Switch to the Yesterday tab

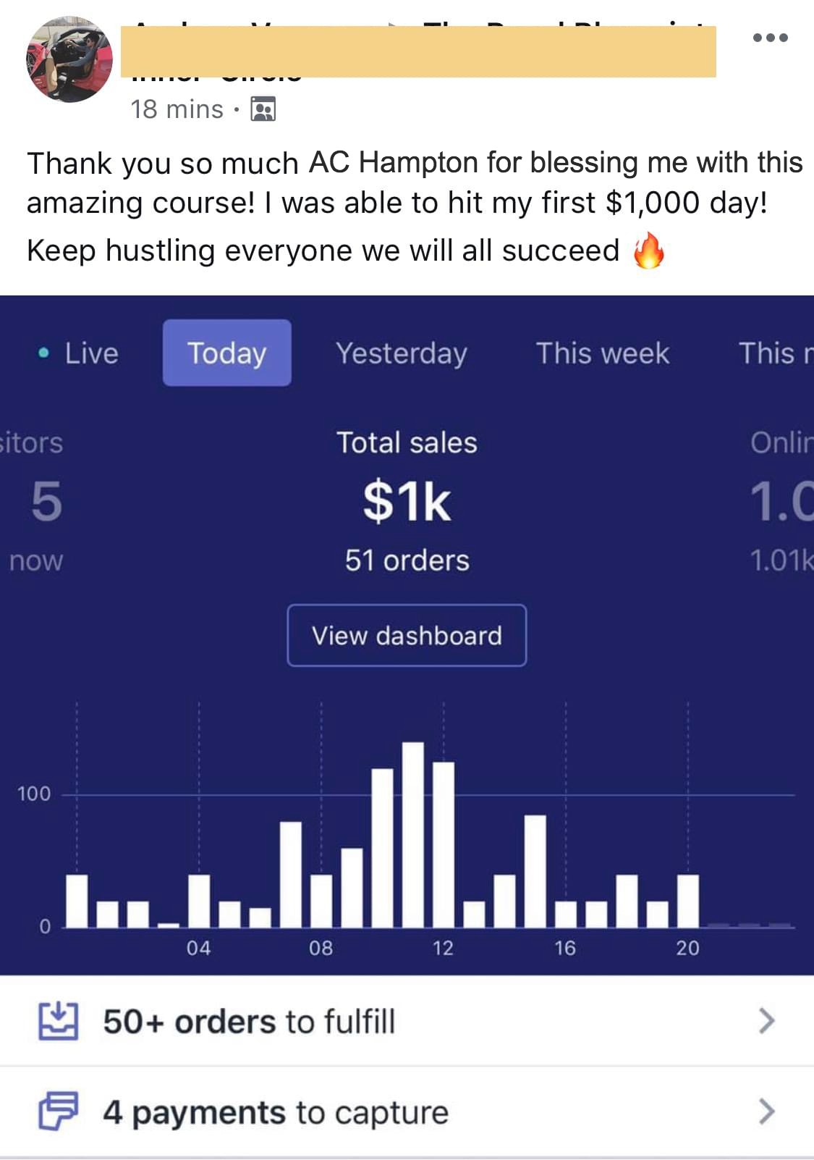402,353
